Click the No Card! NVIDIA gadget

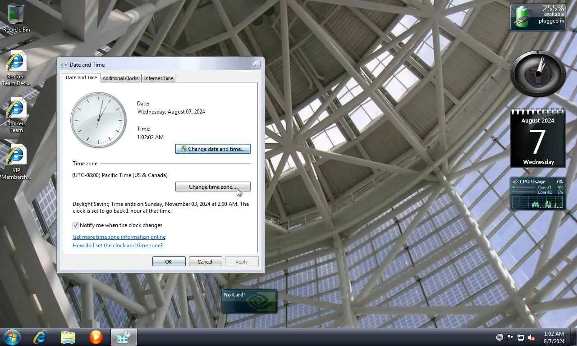pyautogui.click(x=249, y=301)
